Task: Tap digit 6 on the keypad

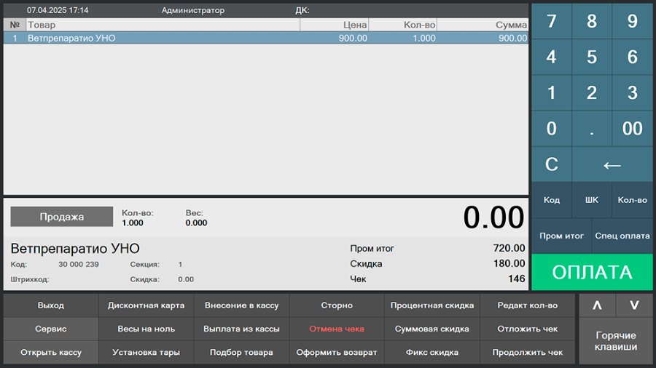Action: tap(632, 57)
